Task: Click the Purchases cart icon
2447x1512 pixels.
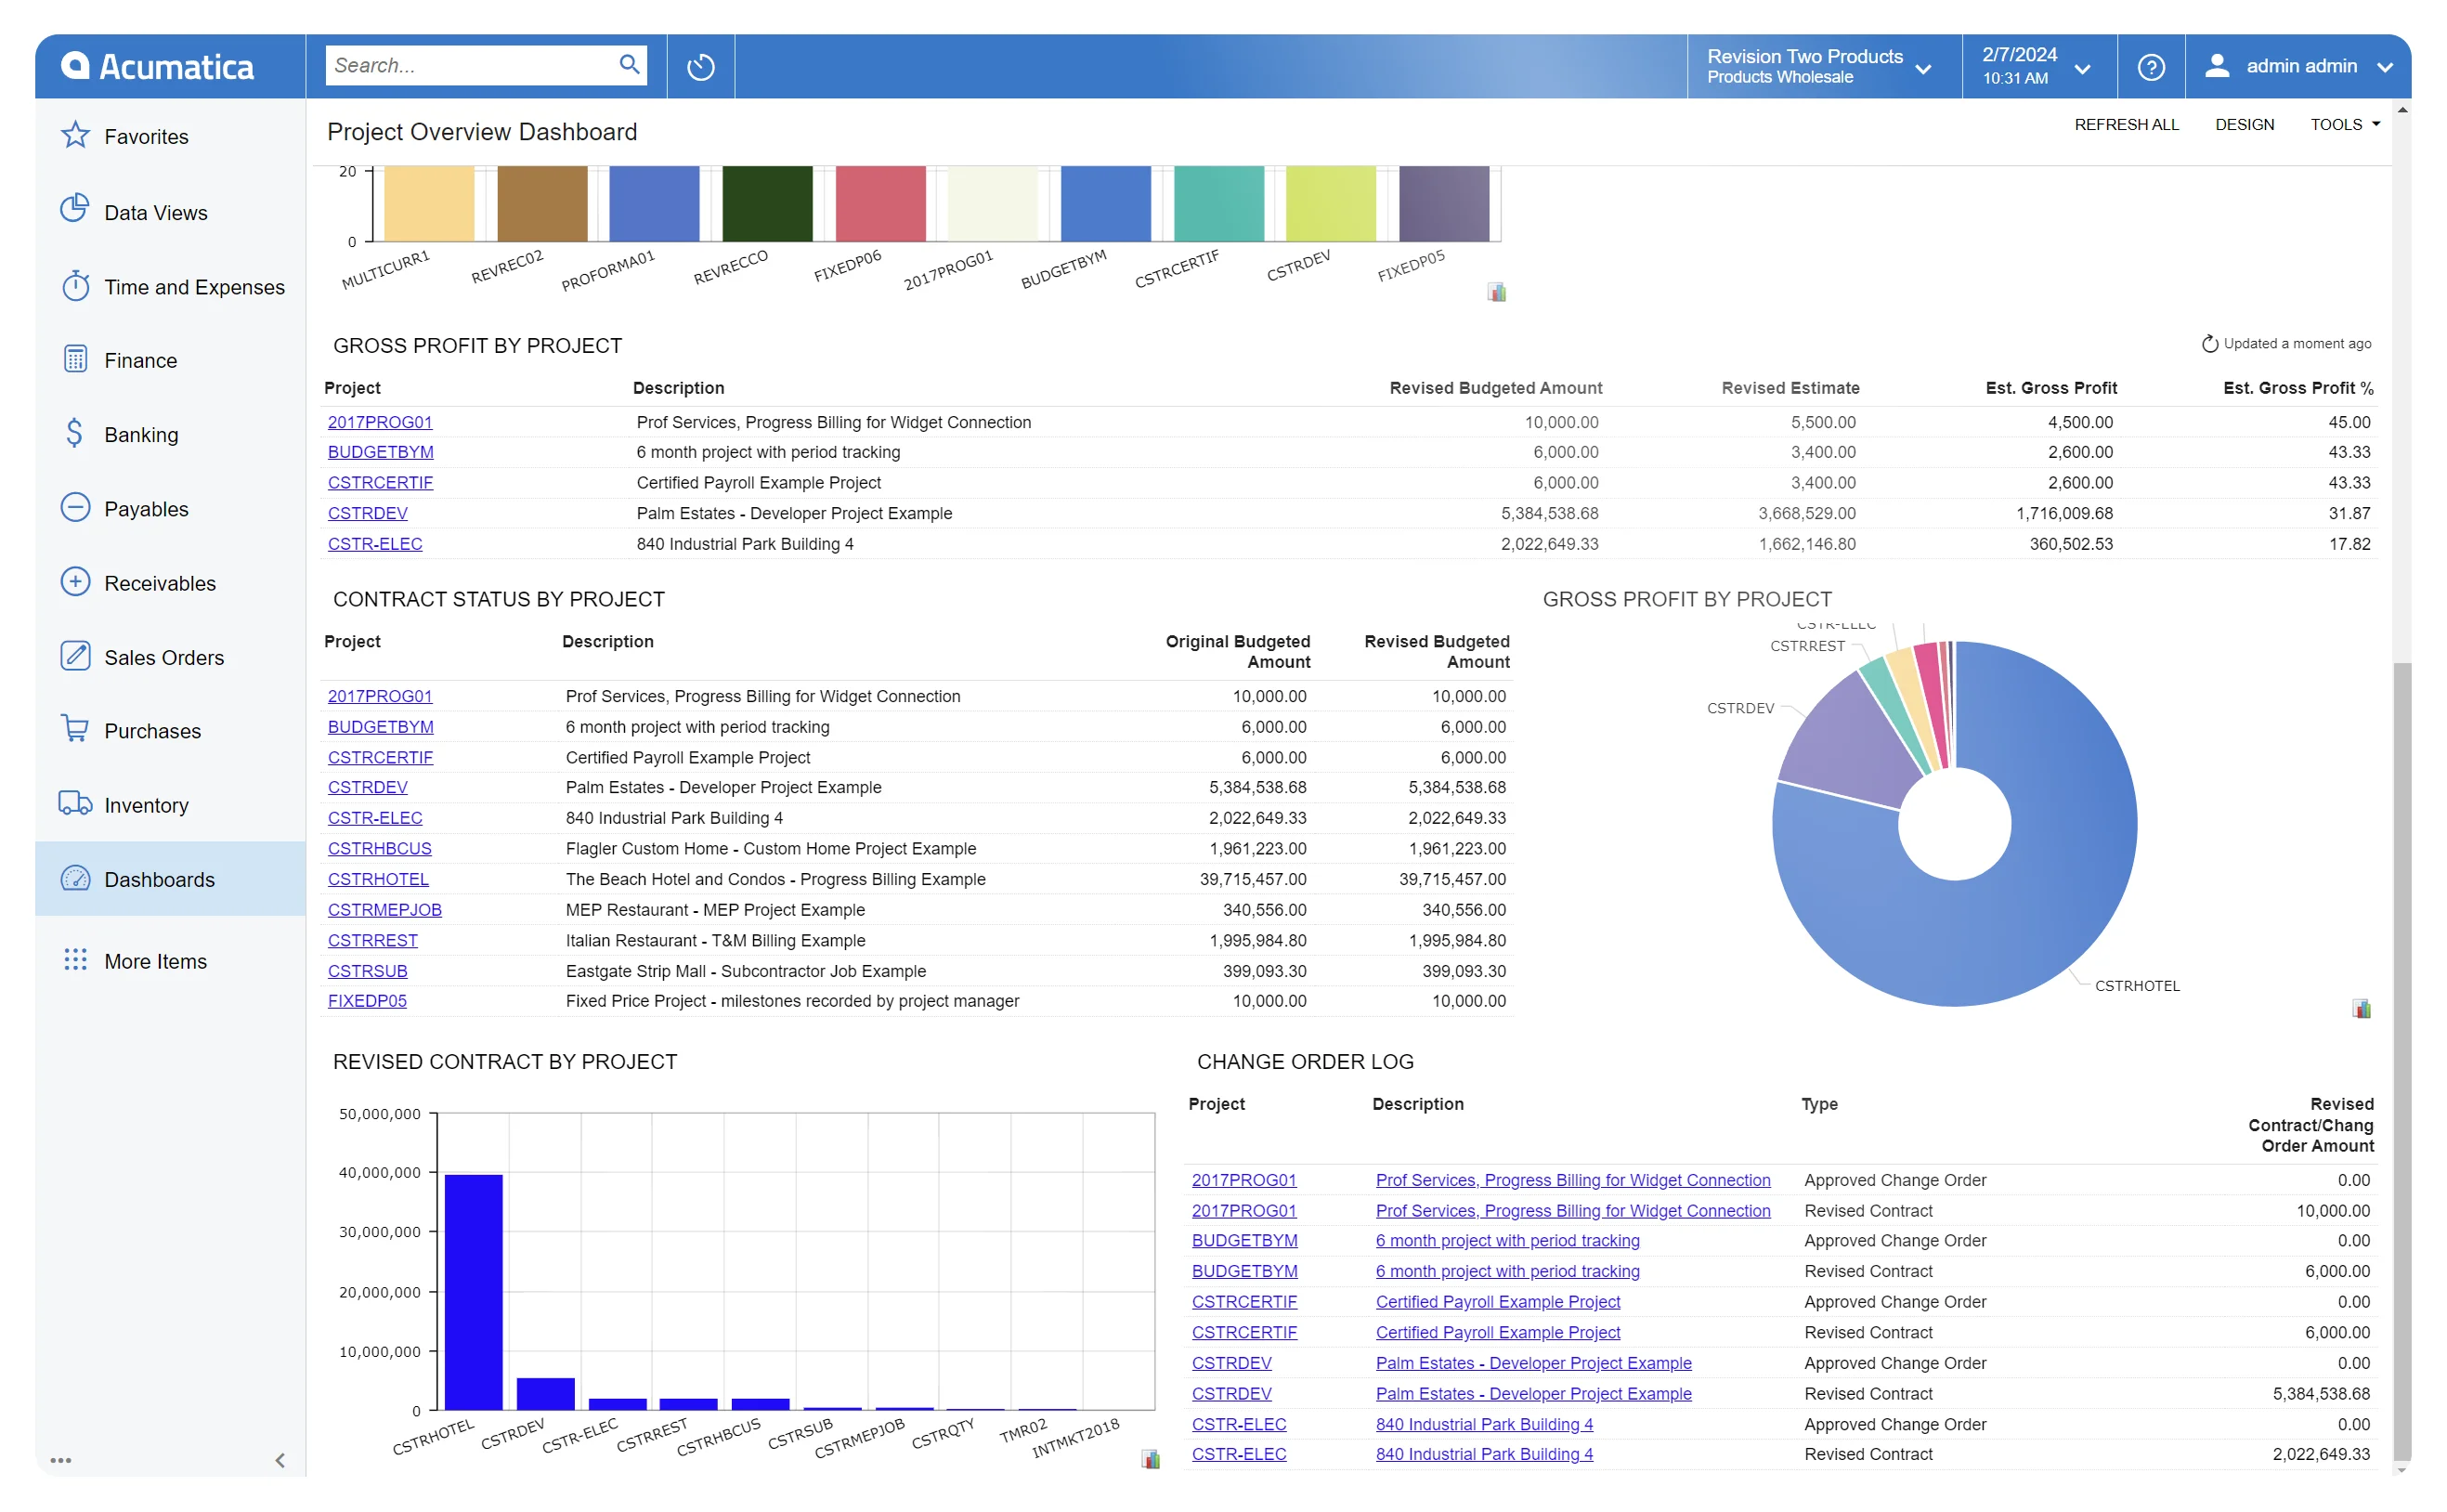Action: tap(76, 729)
